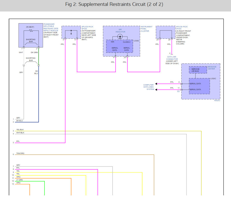Click the SIR indicator lamp symbol
231x203 pixels.
click(x=120, y=37)
